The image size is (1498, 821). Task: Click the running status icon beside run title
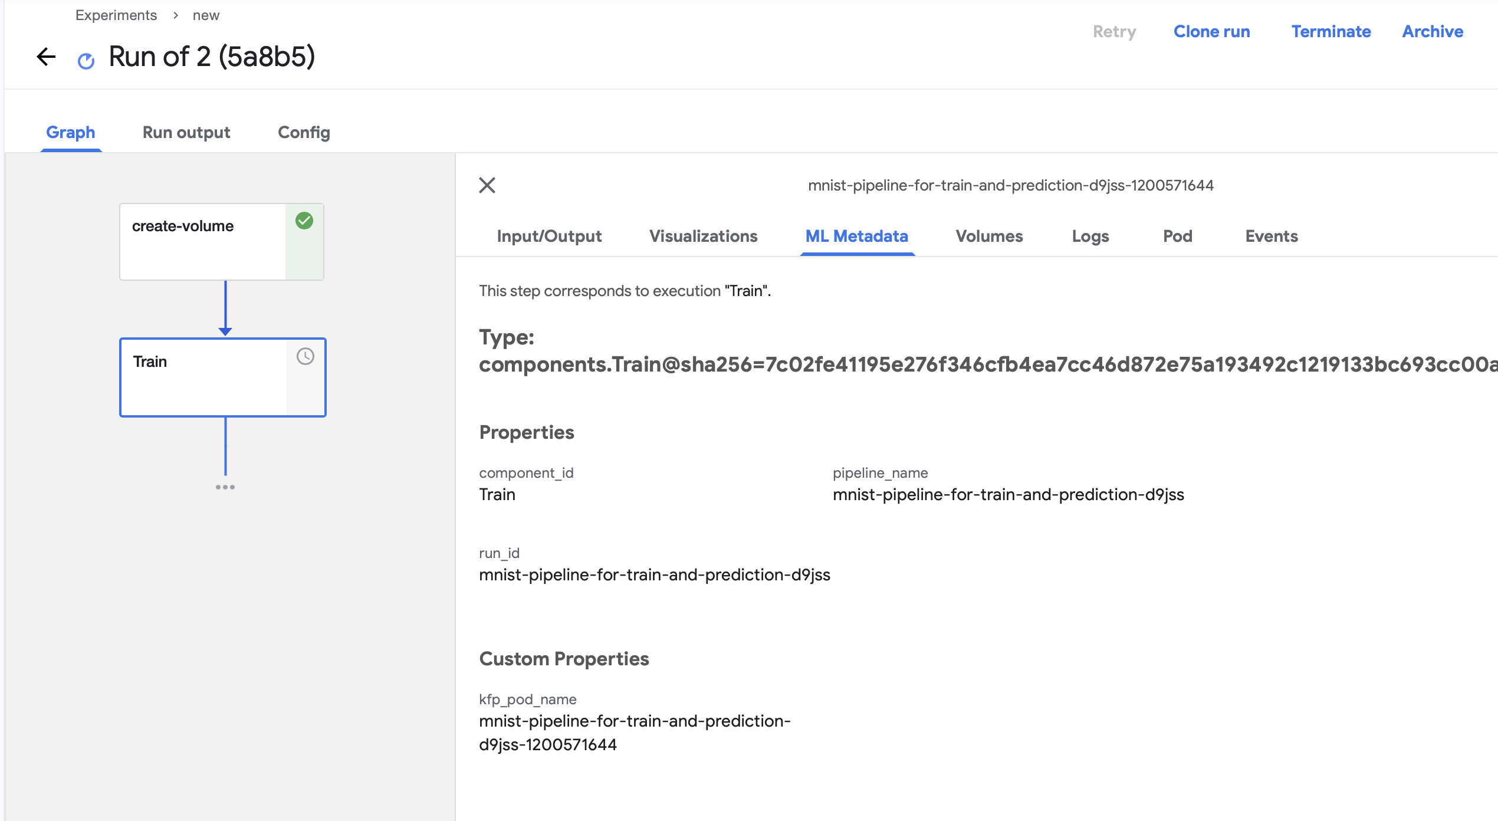[86, 61]
